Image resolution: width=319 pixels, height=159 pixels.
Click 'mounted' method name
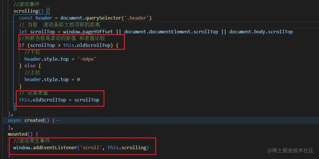tap(18, 134)
